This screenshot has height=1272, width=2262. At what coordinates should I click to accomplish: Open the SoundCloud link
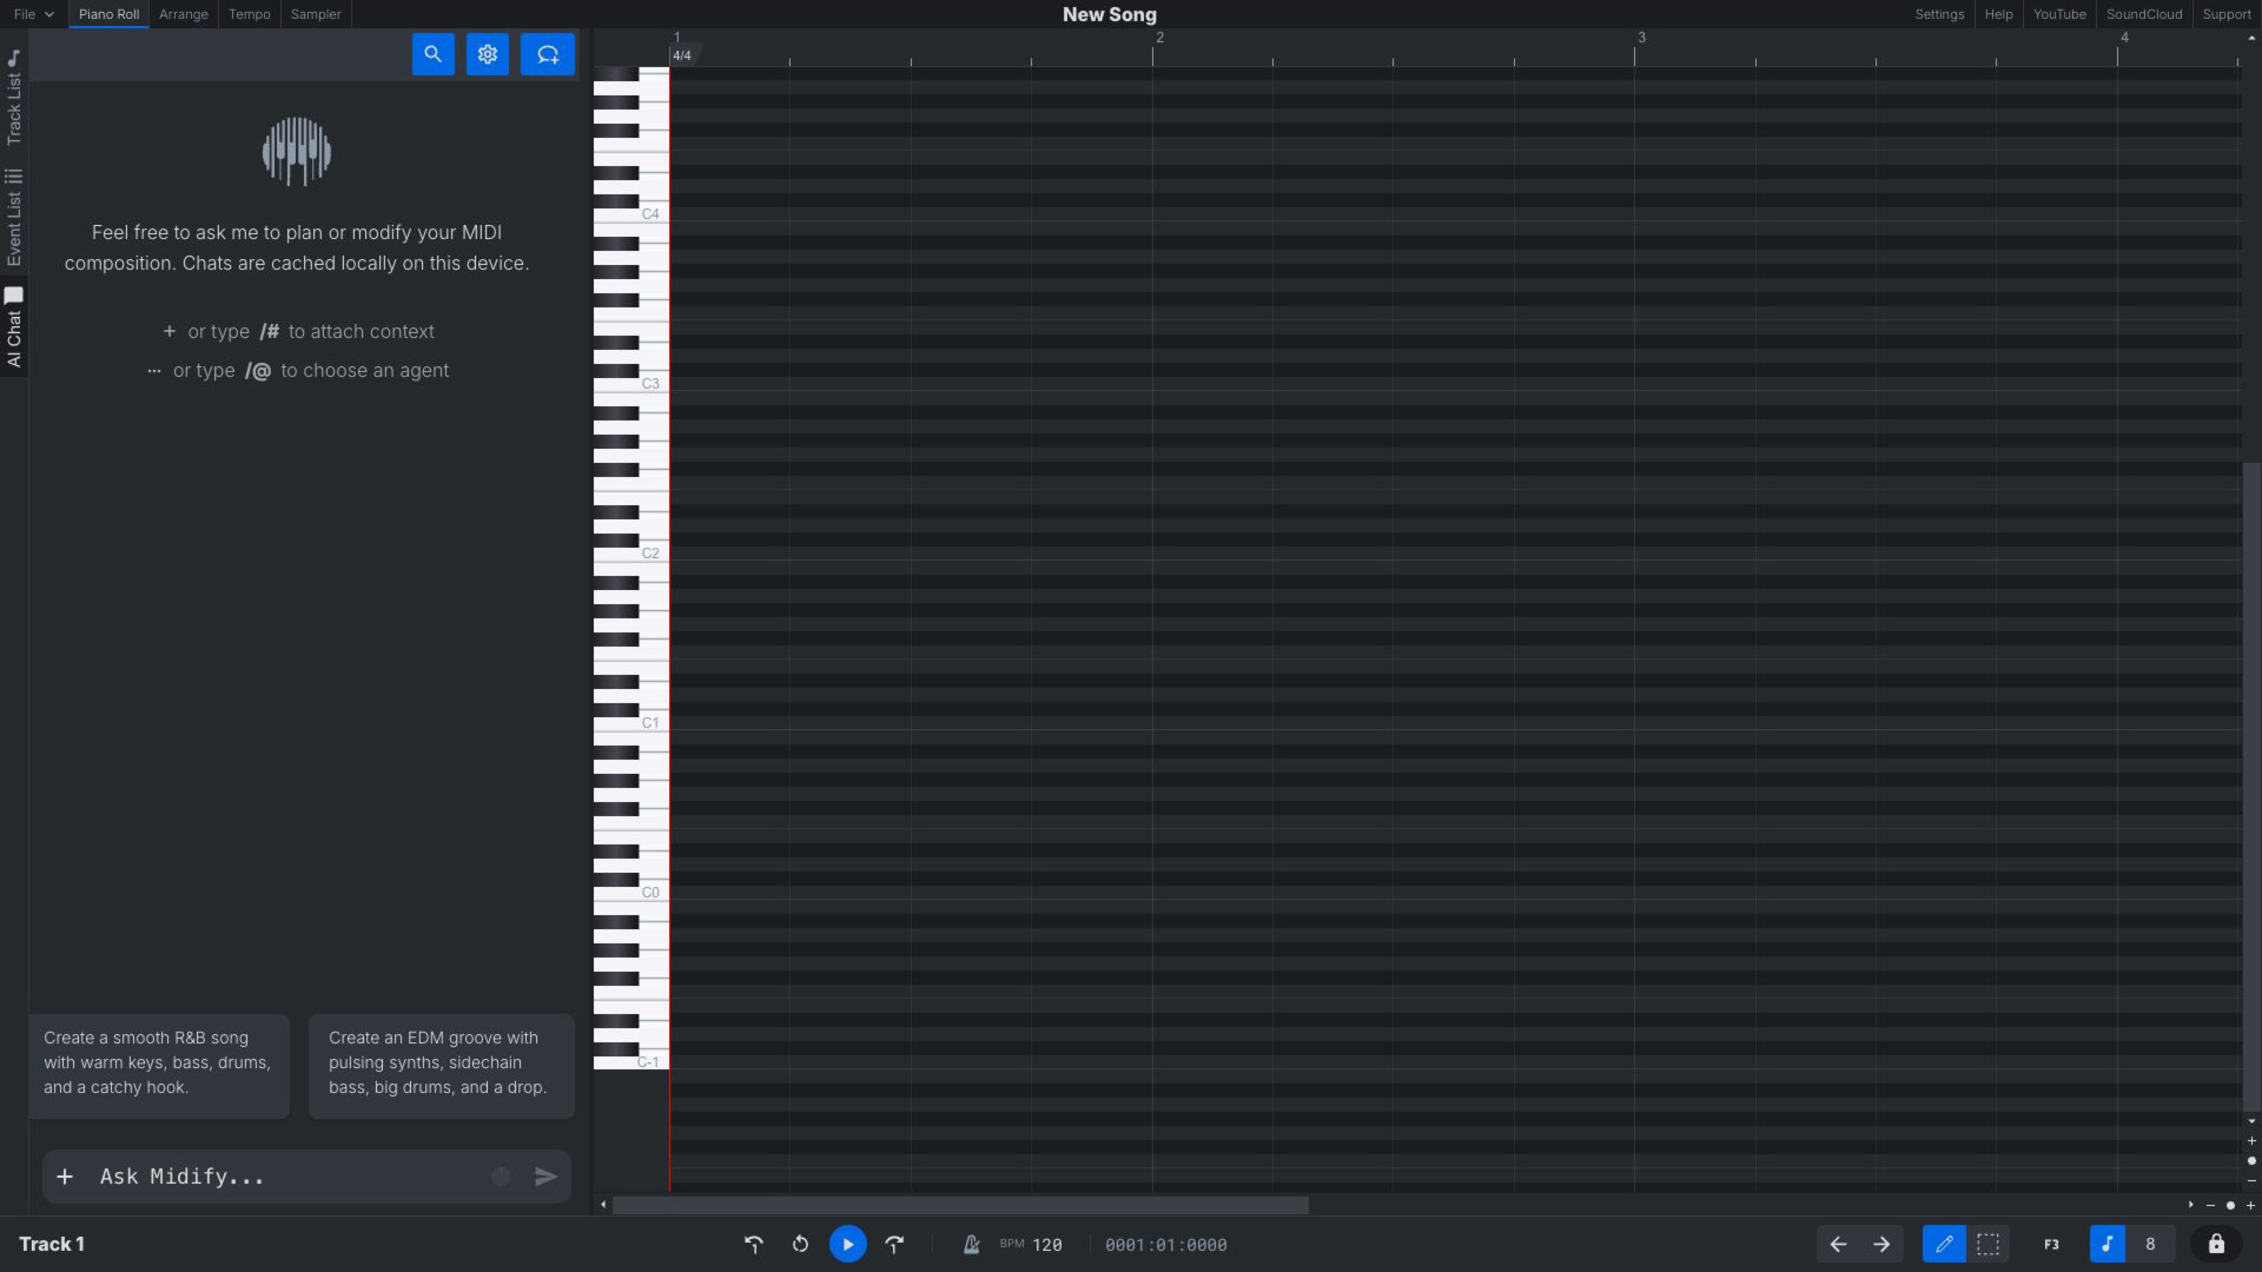pyautogui.click(x=2144, y=14)
